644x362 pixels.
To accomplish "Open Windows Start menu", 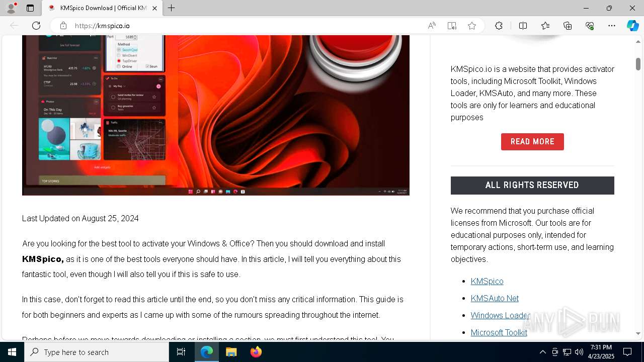I will click(12, 352).
